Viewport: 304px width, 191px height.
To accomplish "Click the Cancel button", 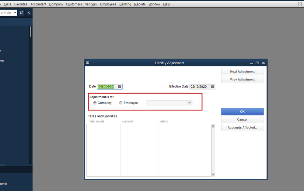I will tap(242, 120).
